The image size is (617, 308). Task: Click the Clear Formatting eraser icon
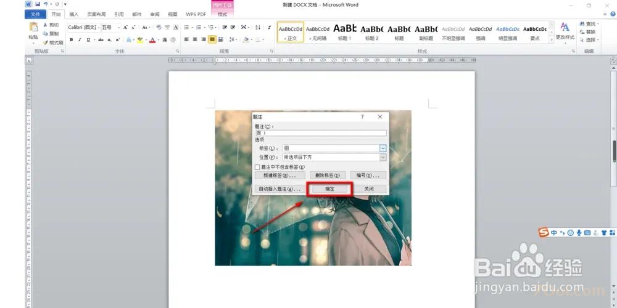click(x=159, y=27)
